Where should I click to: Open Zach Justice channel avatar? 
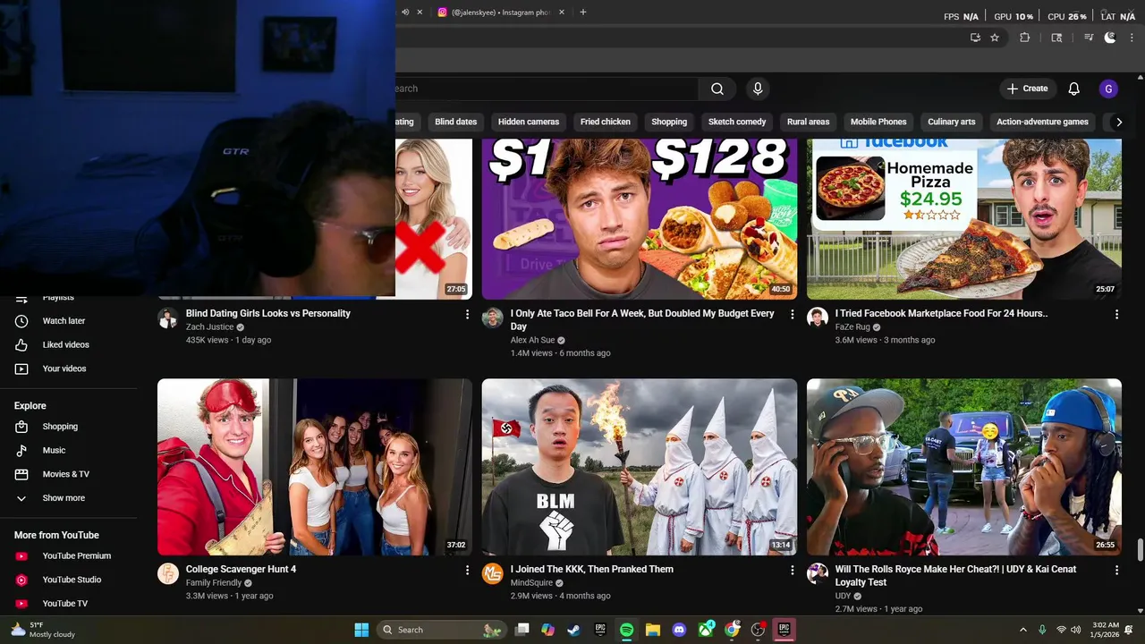pyautogui.click(x=168, y=318)
